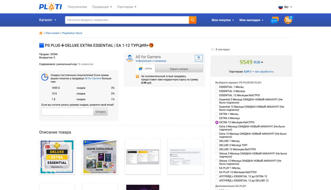
Task: Expand the Продавцам menu
Action: coord(102,7)
